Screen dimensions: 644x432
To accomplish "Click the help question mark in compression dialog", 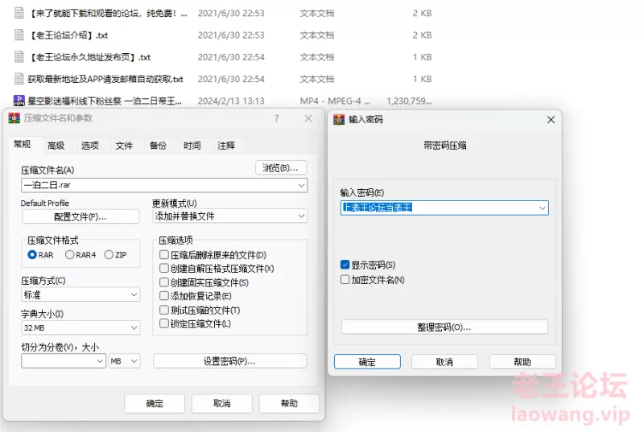I will coord(276,118).
